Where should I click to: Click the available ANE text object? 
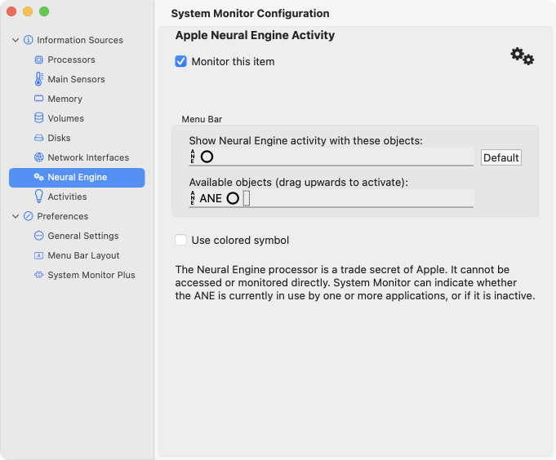coord(211,198)
